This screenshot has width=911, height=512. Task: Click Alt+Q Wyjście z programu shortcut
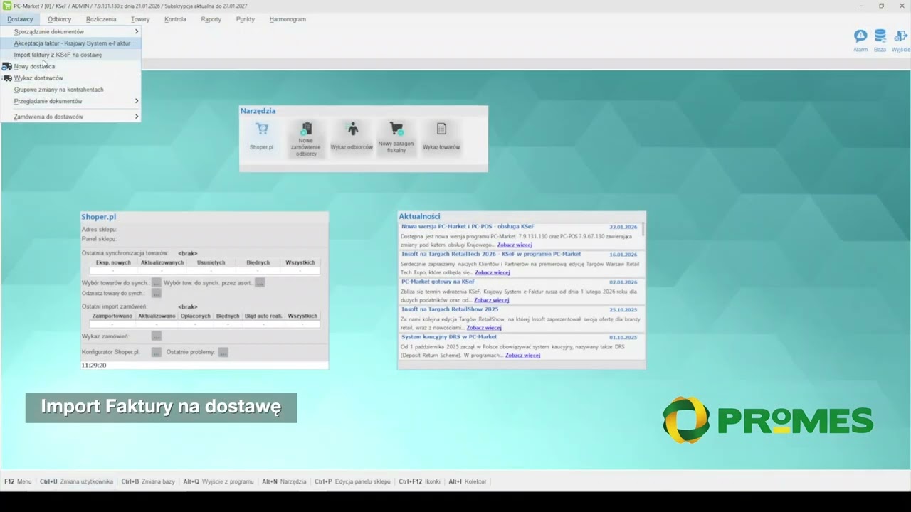(218, 481)
